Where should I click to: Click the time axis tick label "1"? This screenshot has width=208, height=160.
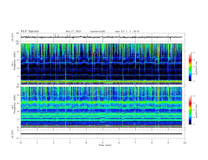pos(37,143)
